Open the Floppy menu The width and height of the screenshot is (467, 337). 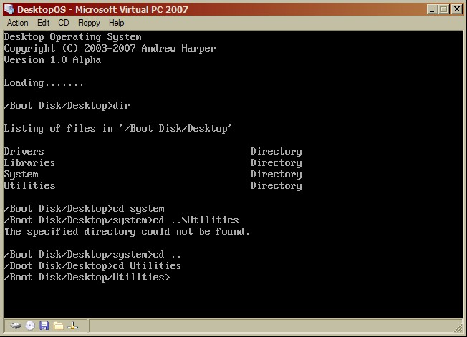(x=89, y=23)
